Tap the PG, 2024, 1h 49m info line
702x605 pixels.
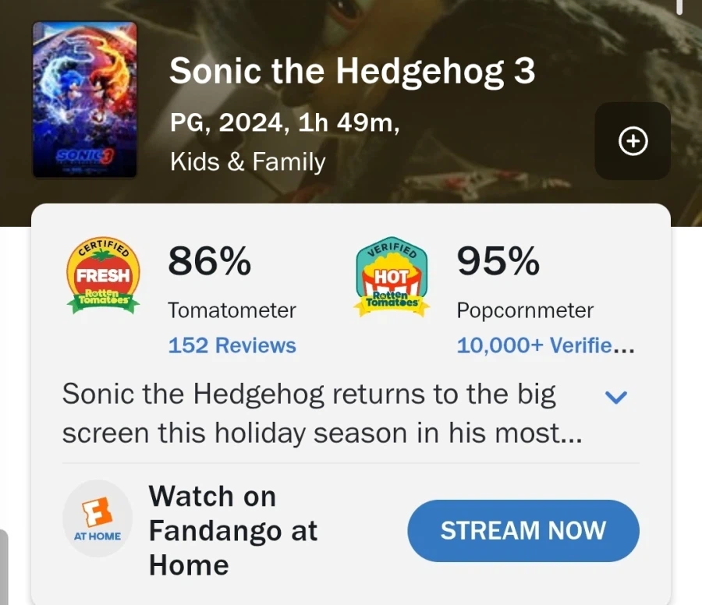(x=285, y=123)
